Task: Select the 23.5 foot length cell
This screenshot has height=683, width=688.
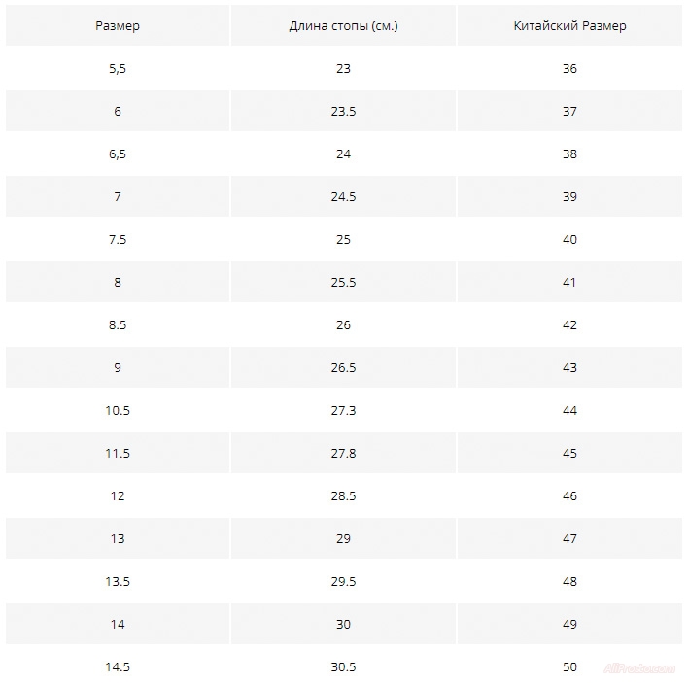Action: pos(343,112)
